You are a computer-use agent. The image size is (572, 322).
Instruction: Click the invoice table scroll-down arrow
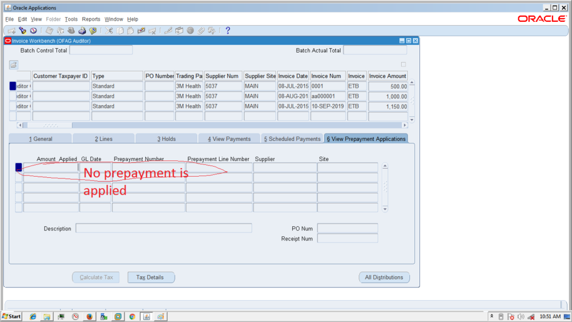pyautogui.click(x=412, y=120)
